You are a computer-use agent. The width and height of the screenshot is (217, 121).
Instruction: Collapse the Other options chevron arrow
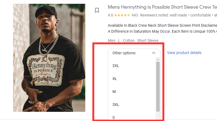pos(154,53)
